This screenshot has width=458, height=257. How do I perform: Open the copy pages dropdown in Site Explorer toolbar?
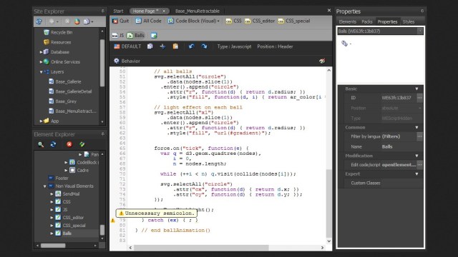(x=88, y=21)
